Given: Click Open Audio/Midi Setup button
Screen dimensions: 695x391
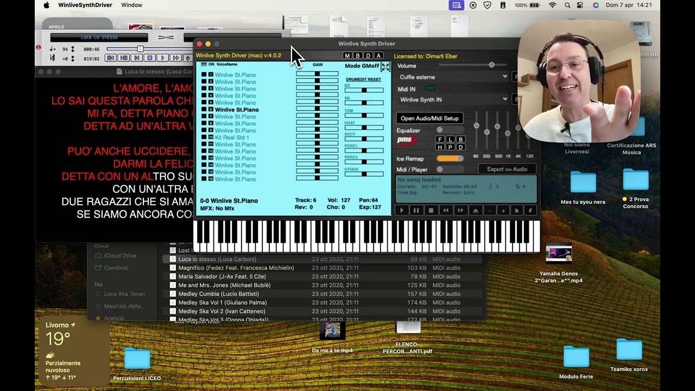Looking at the screenshot, I should click(429, 118).
